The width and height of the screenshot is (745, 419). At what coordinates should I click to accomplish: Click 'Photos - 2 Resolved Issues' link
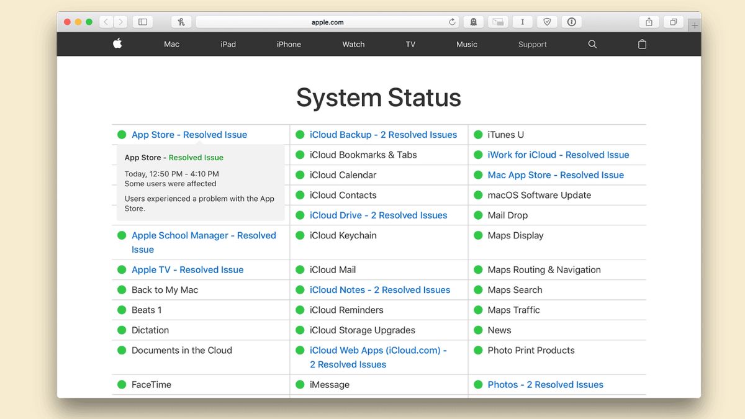(545, 385)
